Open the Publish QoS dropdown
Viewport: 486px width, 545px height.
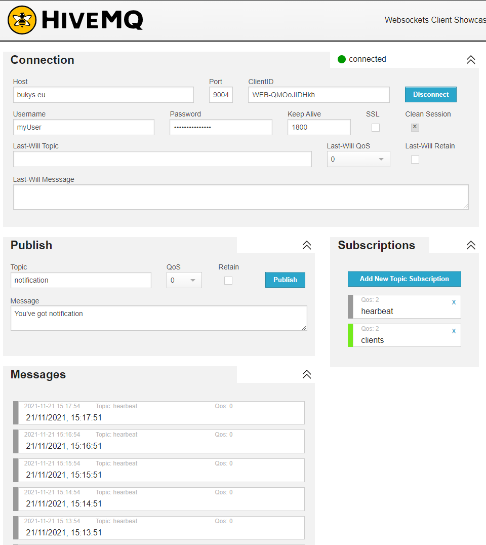point(184,280)
